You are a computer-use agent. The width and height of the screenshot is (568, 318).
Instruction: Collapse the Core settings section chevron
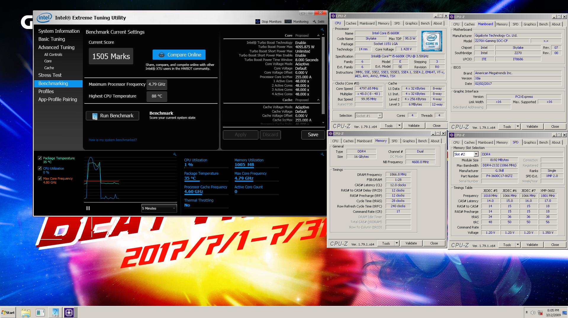[x=318, y=35]
